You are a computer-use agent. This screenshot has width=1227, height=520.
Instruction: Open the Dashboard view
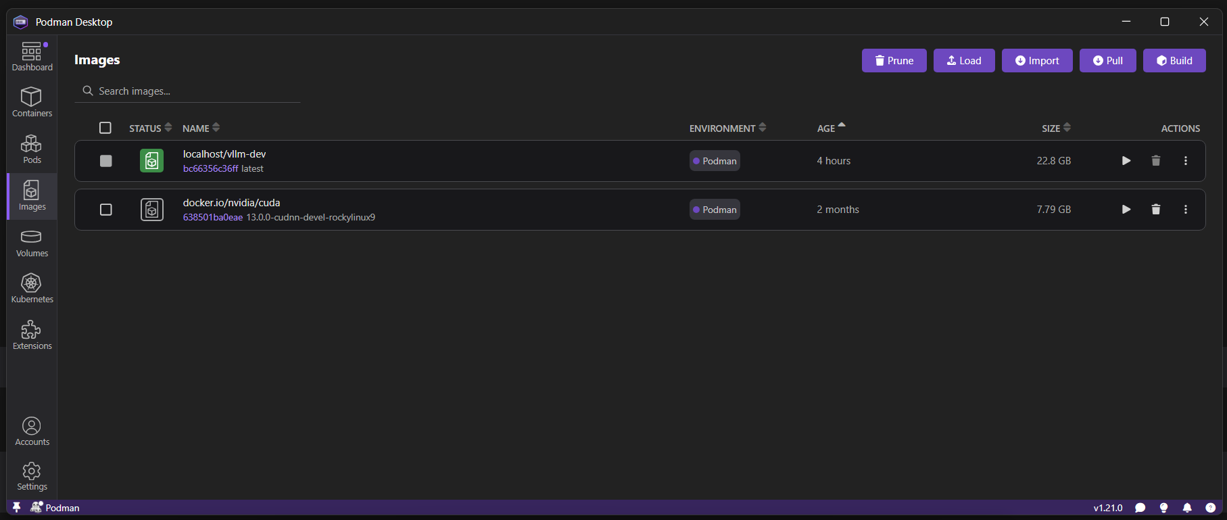pyautogui.click(x=32, y=56)
